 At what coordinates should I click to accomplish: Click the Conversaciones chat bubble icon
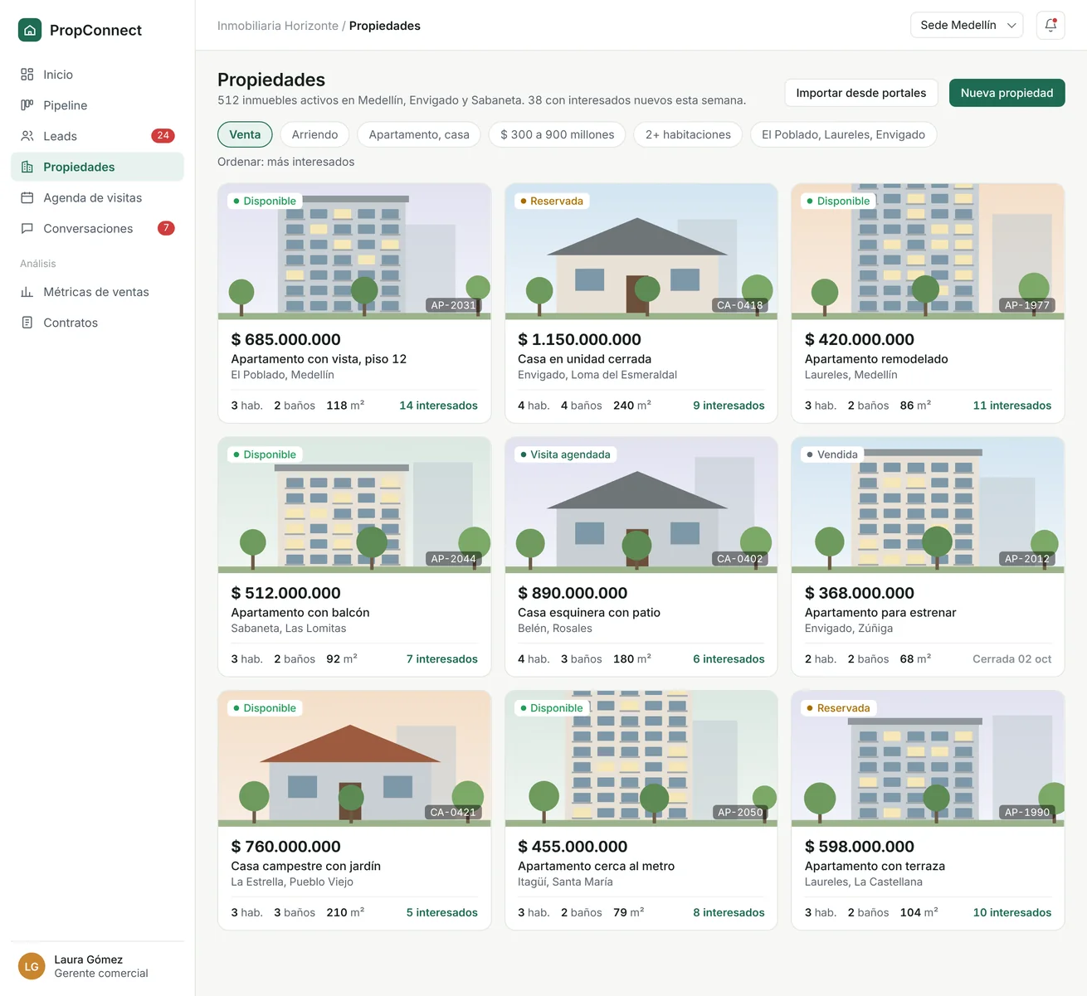(27, 228)
